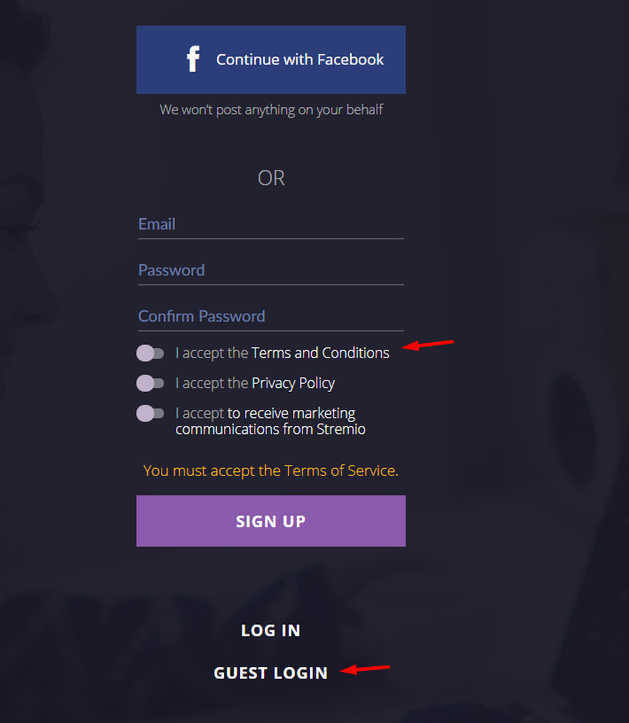The image size is (629, 723).
Task: Click the marketing communications toggle knob
Action: pos(144,413)
